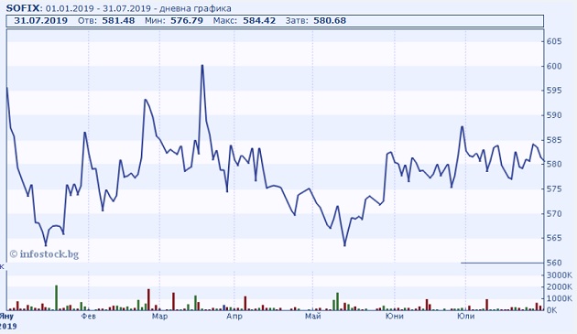Screen dimensions: 577x334
Task: Click the SOFIX title text
Action: 22,8
